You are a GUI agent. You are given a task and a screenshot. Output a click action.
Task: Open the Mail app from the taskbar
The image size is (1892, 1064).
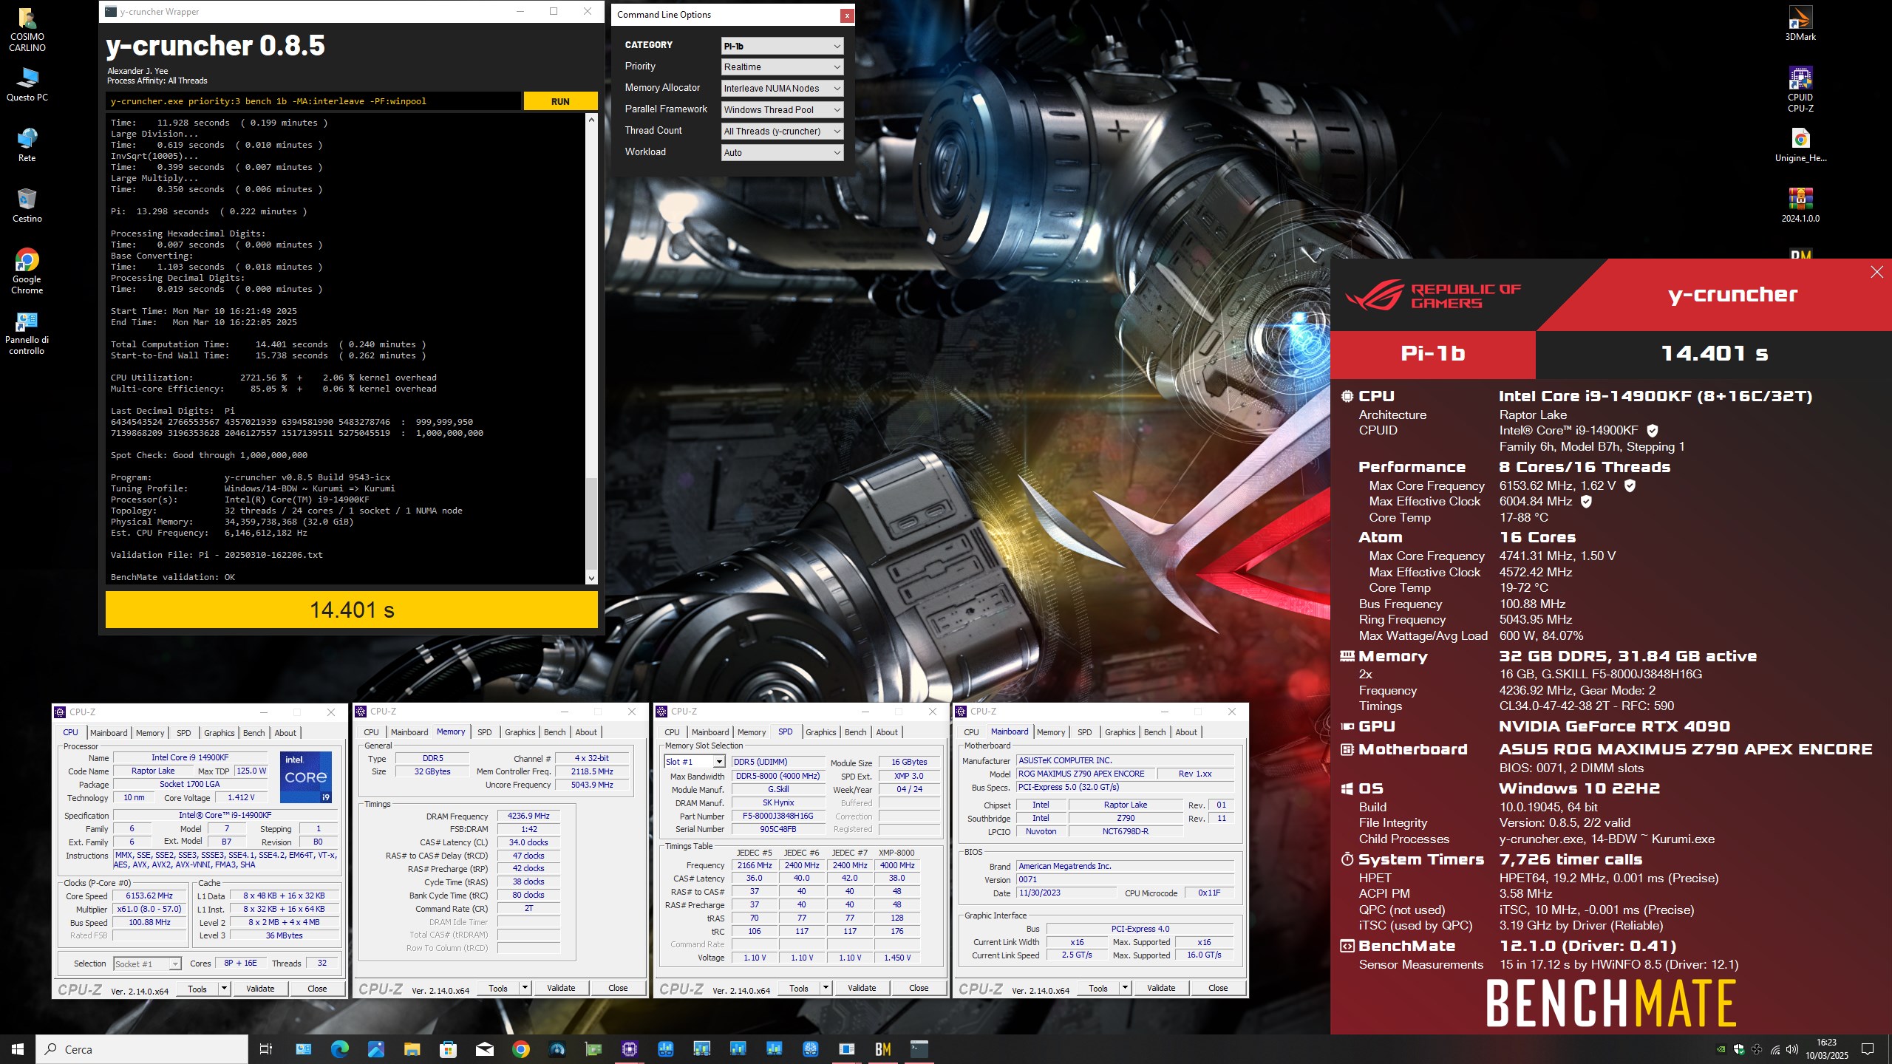pos(484,1049)
